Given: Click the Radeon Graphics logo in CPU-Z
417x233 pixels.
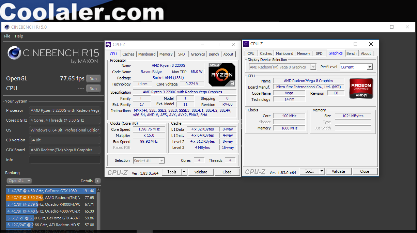Looking at the screenshot, I should pyautogui.click(x=361, y=88).
